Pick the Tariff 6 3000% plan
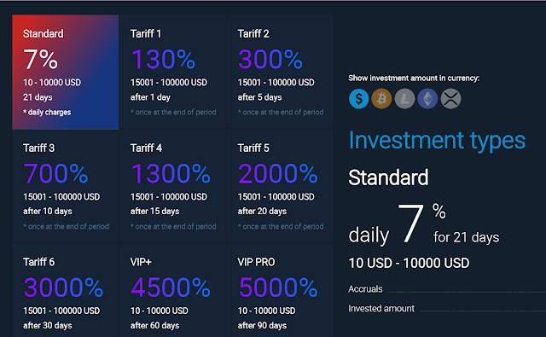 [66, 290]
